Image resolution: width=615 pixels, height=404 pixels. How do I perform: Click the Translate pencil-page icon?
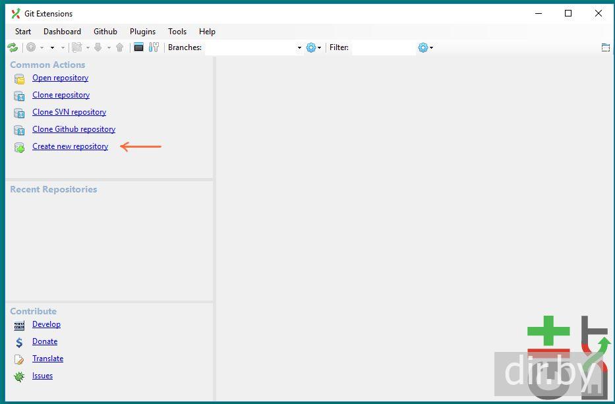tap(19, 359)
